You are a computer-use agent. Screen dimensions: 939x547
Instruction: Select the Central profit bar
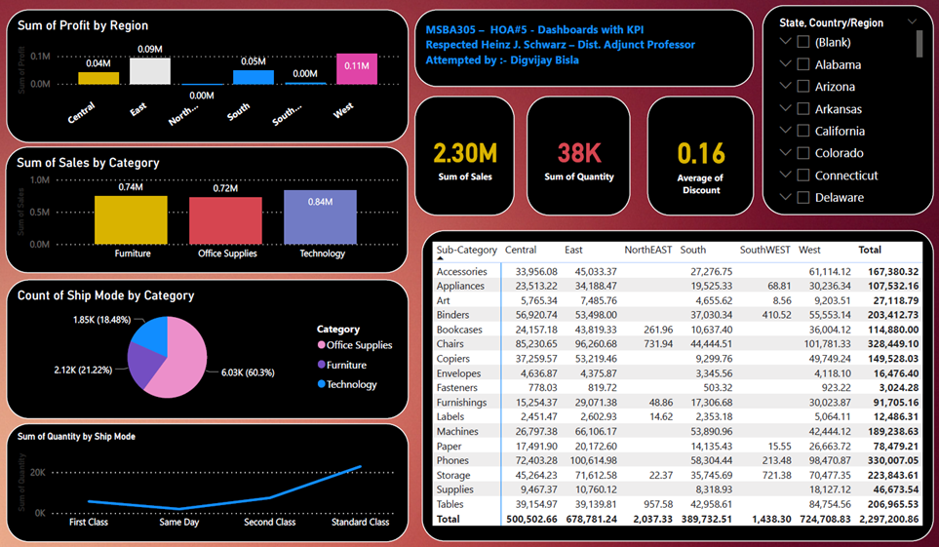click(x=98, y=78)
